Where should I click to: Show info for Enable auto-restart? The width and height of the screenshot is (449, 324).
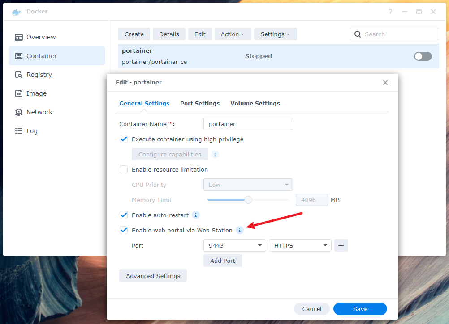(x=196, y=215)
